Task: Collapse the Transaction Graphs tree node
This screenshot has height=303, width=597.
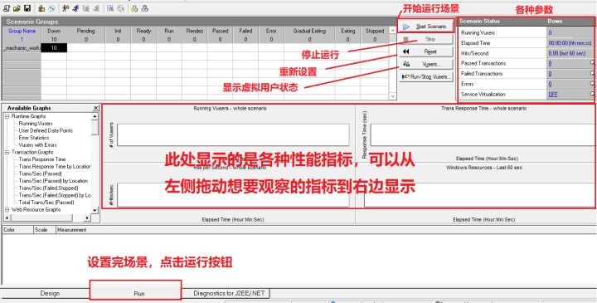Action: (x=7, y=152)
